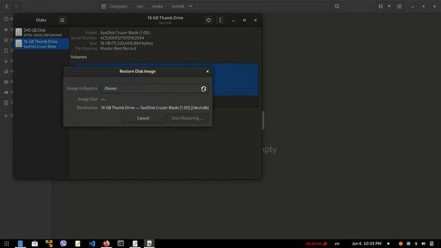Toggle file manager list view icon
The height and width of the screenshot is (248, 441).
tap(380, 6)
